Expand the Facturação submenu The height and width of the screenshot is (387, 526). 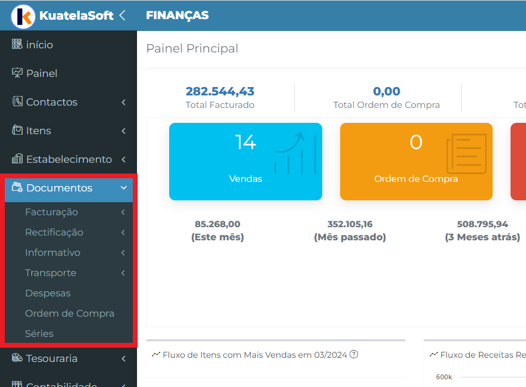pos(123,212)
